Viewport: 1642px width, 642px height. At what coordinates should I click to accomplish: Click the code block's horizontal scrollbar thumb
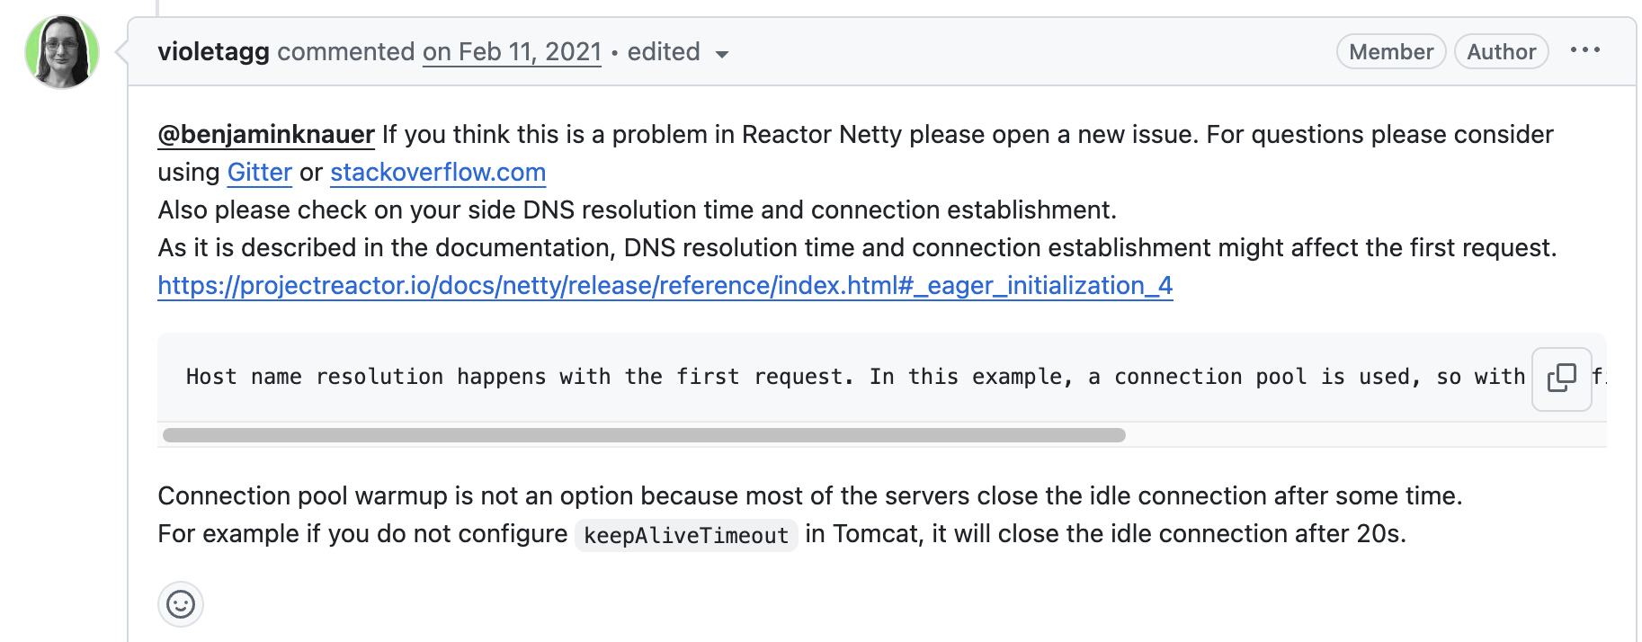coord(643,435)
